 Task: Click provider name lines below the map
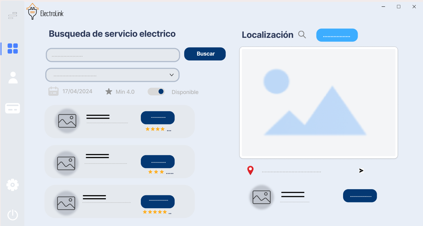[x=293, y=194]
